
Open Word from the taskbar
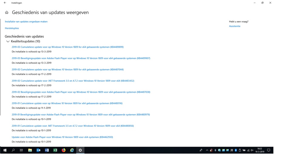(47, 150)
